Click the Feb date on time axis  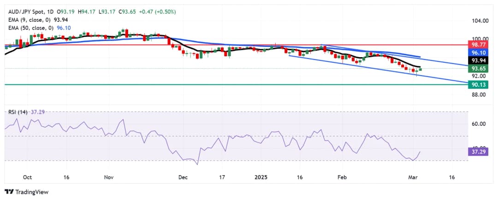[x=342, y=177]
